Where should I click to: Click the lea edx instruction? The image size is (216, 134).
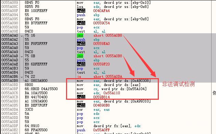point(113,7)
